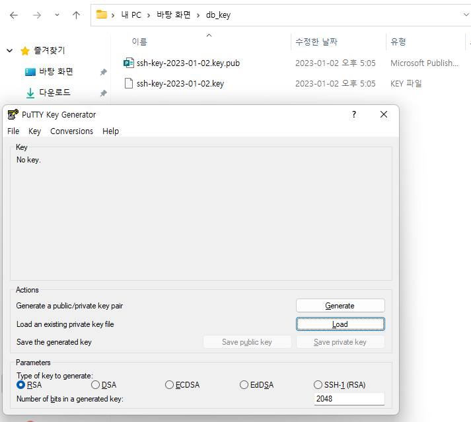Click Publisher icon of key.pub file
Screen dimensions: 471x422
[129, 63]
